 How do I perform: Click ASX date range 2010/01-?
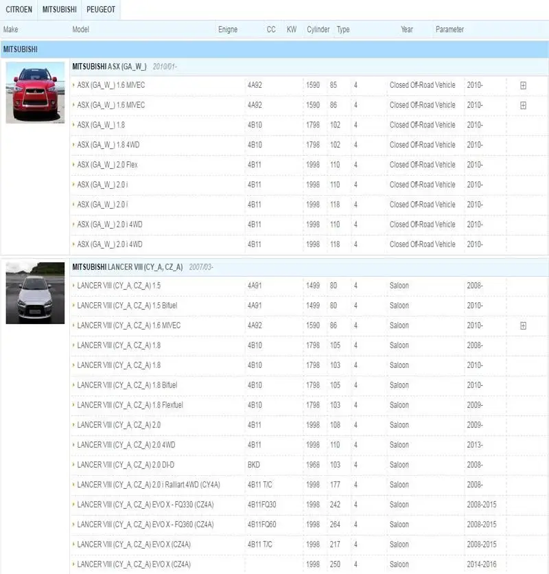click(164, 67)
